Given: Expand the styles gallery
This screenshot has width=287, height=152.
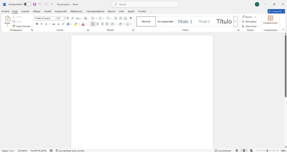Looking at the screenshot, I should 235,22.
